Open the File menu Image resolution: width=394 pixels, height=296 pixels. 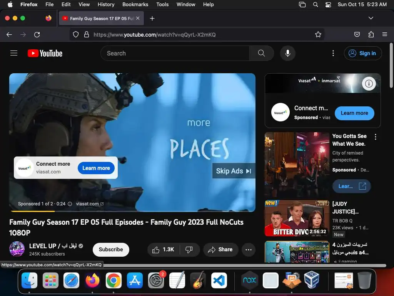pyautogui.click(x=50, y=4)
